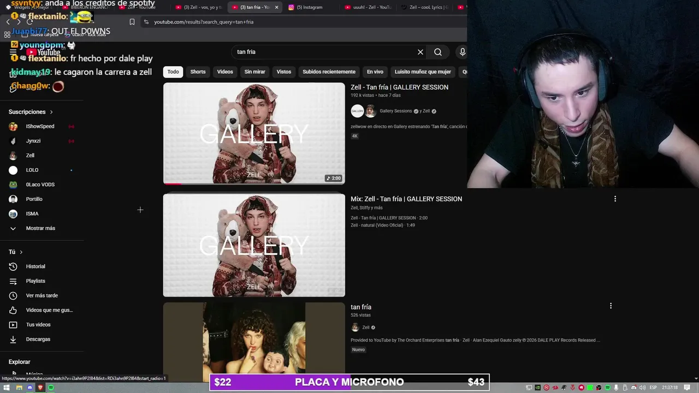This screenshot has width=699, height=393.
Task: Open options menu for tan fría song result
Action: [x=611, y=306]
